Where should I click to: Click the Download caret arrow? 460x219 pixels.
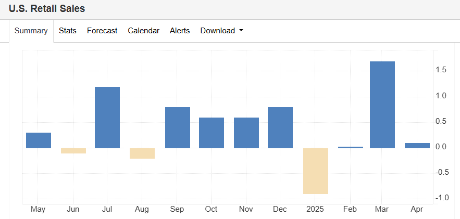[241, 31]
